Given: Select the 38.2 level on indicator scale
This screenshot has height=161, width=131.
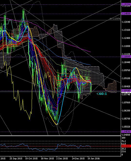Looking at the screenshot, I should coord(124,149).
